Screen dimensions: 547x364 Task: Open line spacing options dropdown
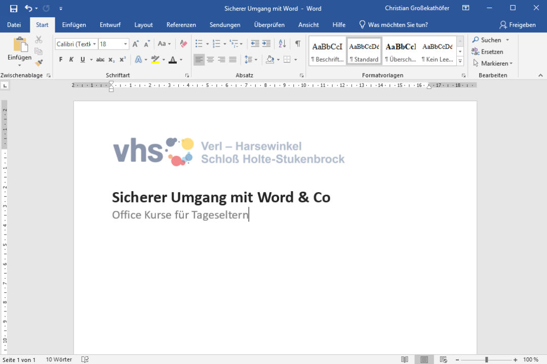[x=256, y=60]
